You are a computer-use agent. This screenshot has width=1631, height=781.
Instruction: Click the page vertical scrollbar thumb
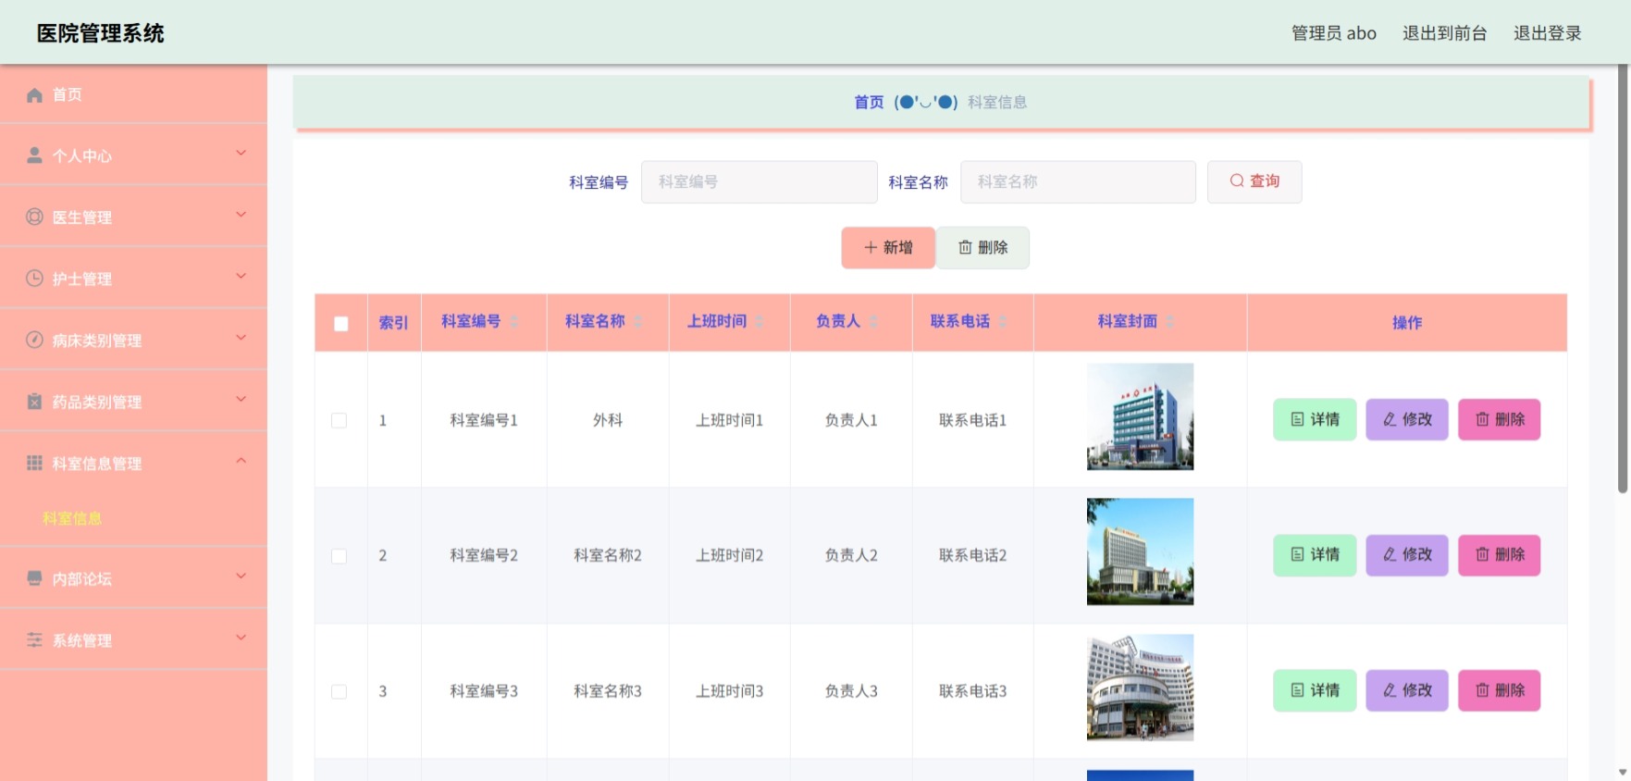click(x=1623, y=278)
